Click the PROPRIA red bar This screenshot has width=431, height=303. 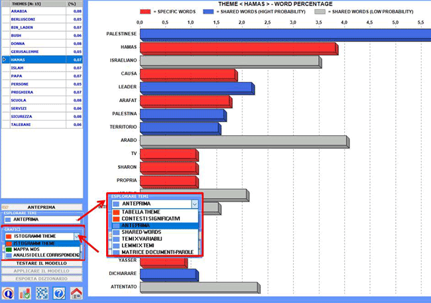[169, 182]
